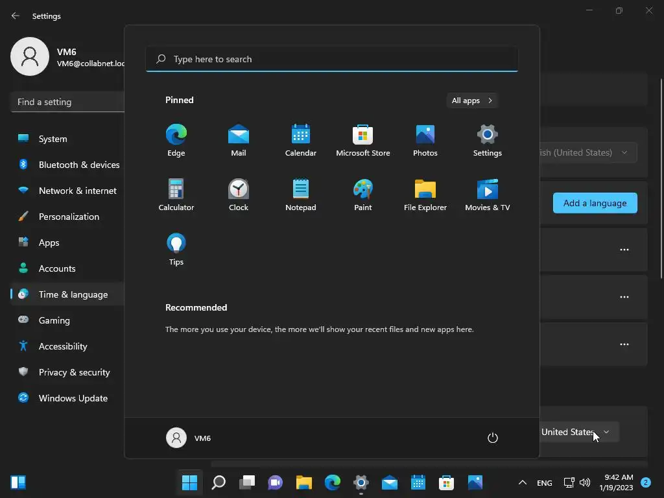Screen dimensions: 664x498
Task: Open clock showing 9:42 AM
Action: [x=616, y=482]
